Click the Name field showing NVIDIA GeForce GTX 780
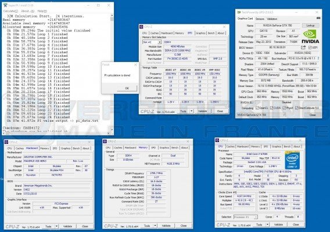 tap(278, 26)
